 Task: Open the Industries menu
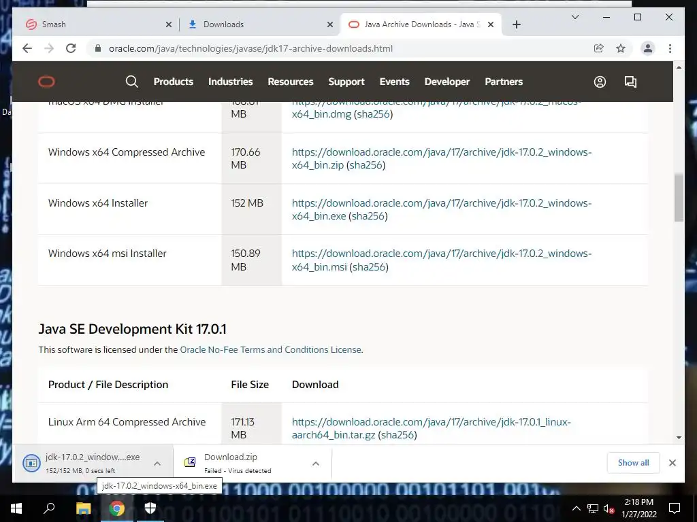pos(230,82)
